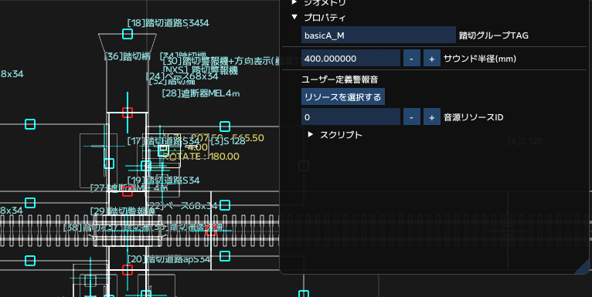Select the [19]踏切道路S34 label
This screenshot has width=592, height=297.
164,181
